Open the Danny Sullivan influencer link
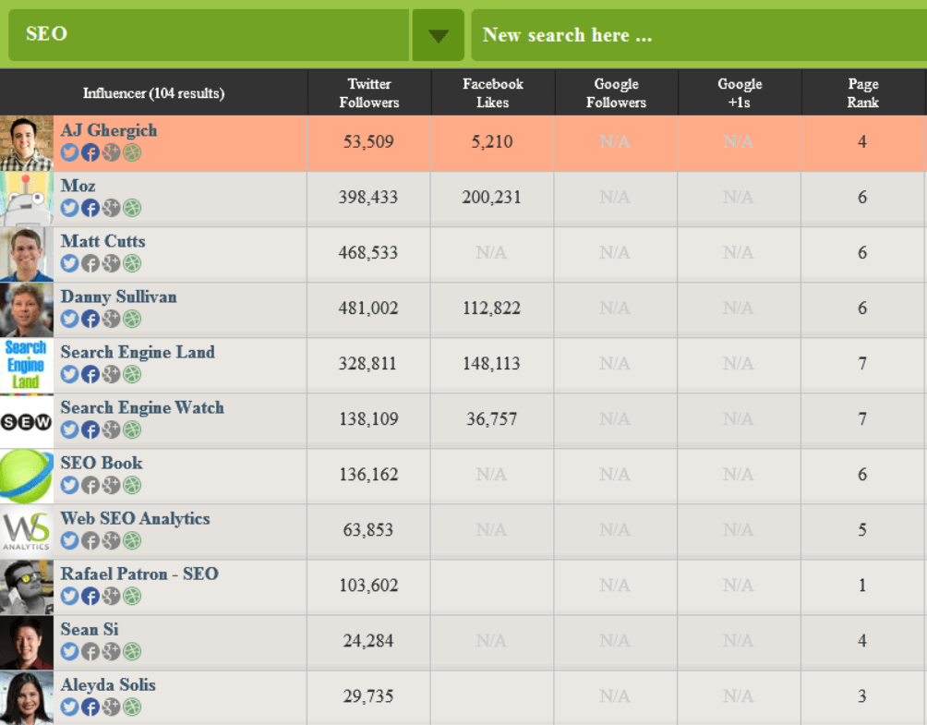927x725 pixels. point(118,296)
